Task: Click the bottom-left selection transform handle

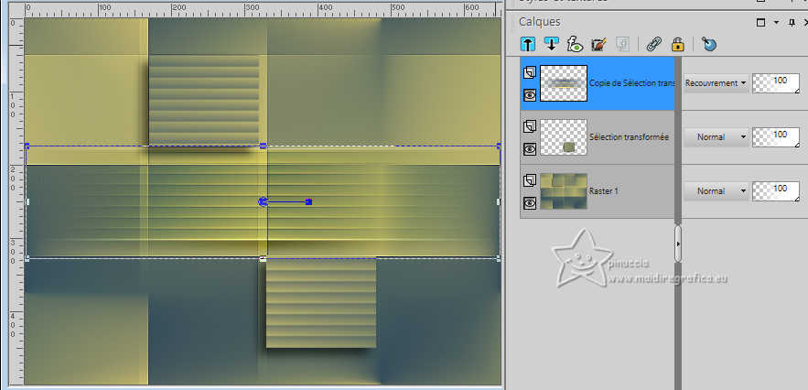Action: click(x=27, y=258)
